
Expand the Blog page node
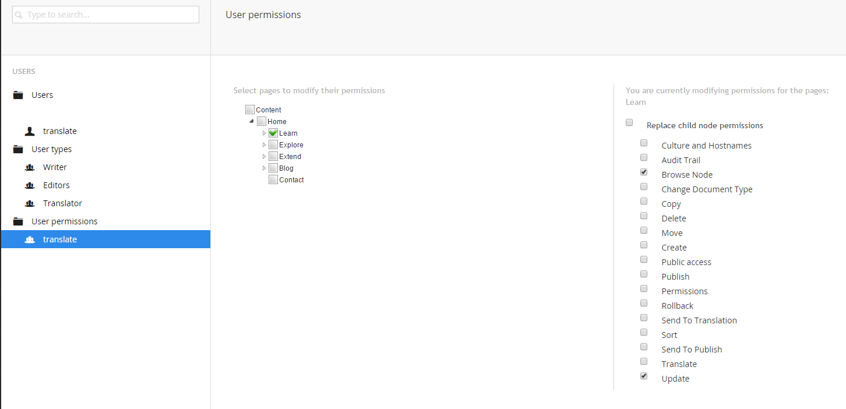[264, 168]
